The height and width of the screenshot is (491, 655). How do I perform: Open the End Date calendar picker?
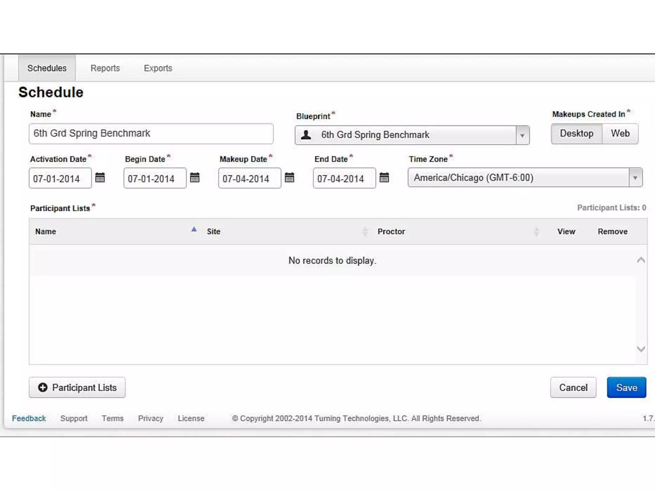(384, 178)
